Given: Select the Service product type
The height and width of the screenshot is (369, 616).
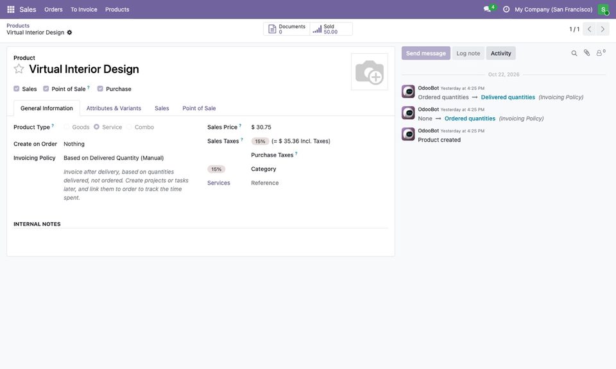Looking at the screenshot, I should tap(97, 127).
